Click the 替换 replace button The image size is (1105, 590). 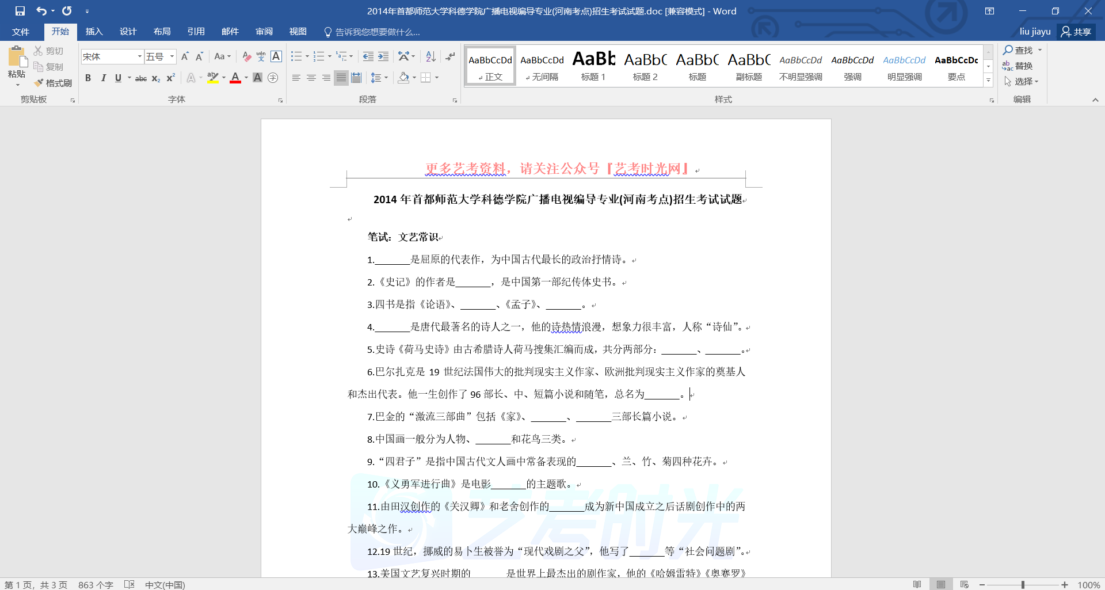click(x=1018, y=66)
